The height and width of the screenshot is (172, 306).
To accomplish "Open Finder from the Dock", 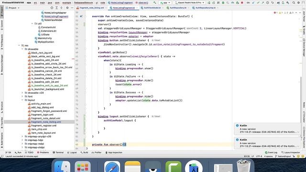I will point(62,167).
